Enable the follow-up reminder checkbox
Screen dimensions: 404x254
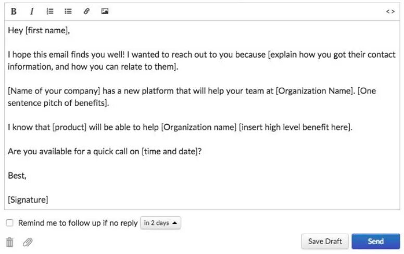[10, 223]
